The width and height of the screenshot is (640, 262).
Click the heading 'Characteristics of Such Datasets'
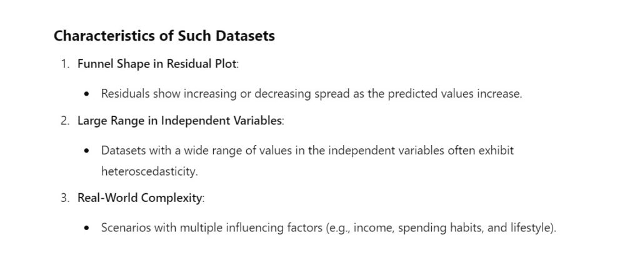164,36
